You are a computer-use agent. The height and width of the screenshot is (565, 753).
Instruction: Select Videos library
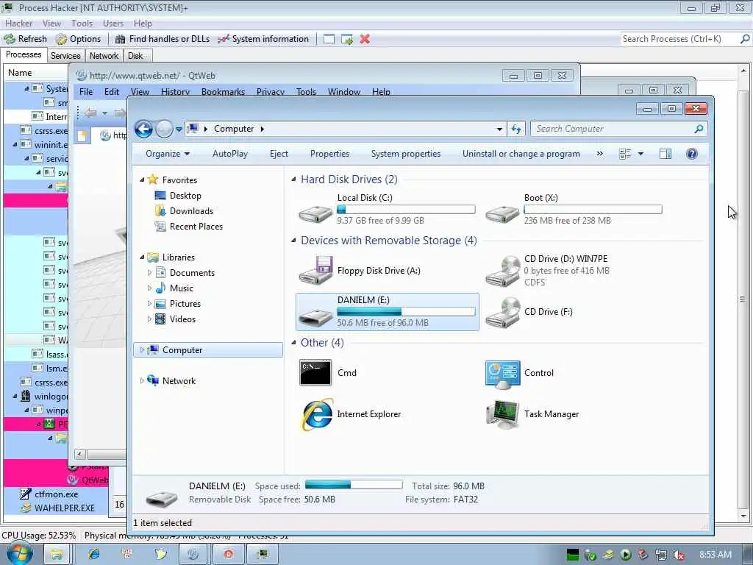[x=182, y=319]
